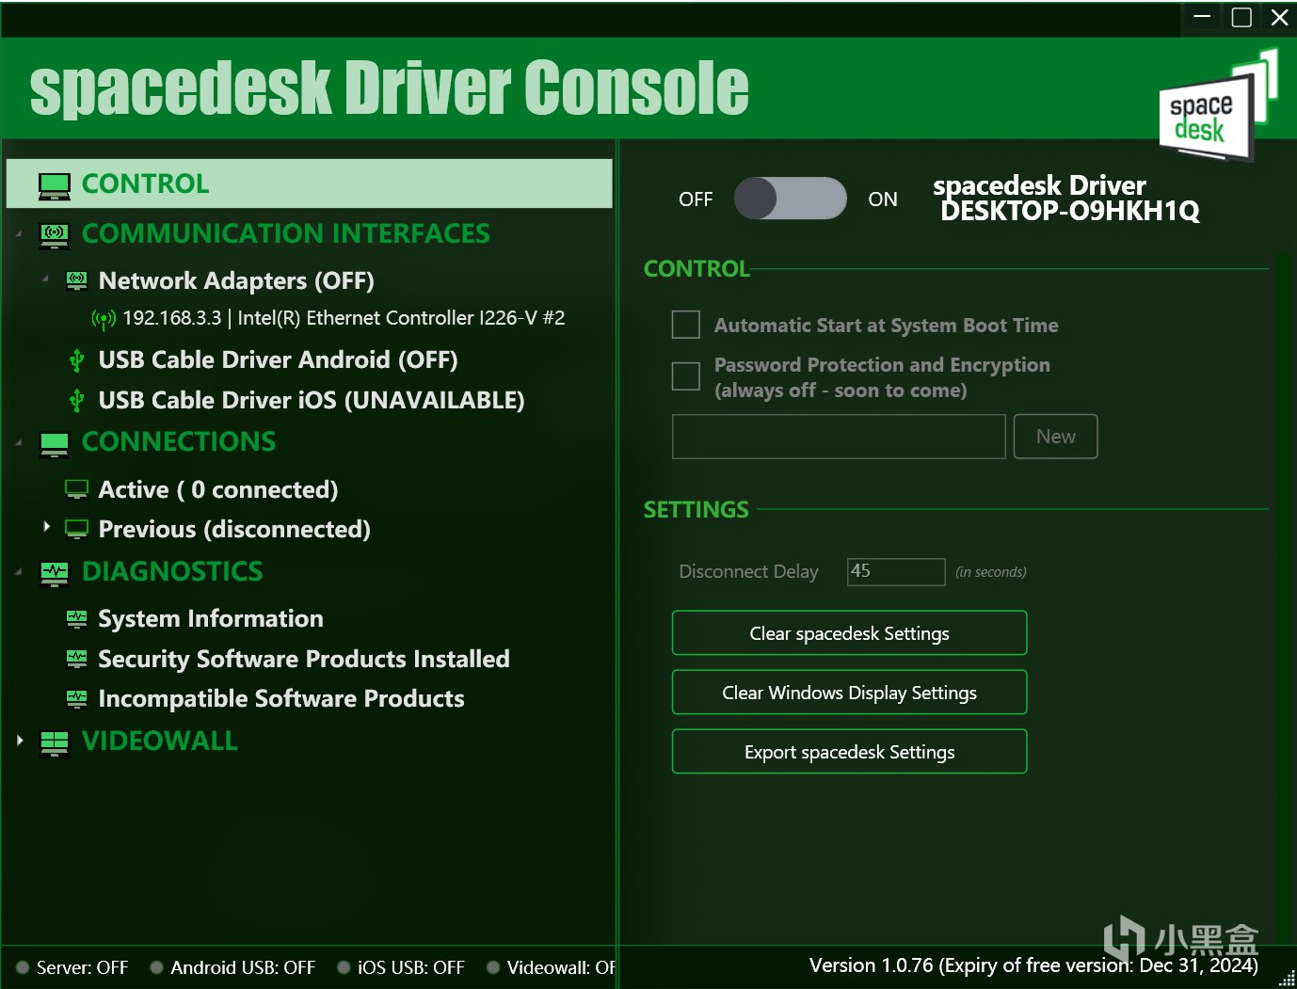Select the 192.168.3.3 Intel Ethernet adapter
Screen dimensions: 1297x989
[x=344, y=318]
